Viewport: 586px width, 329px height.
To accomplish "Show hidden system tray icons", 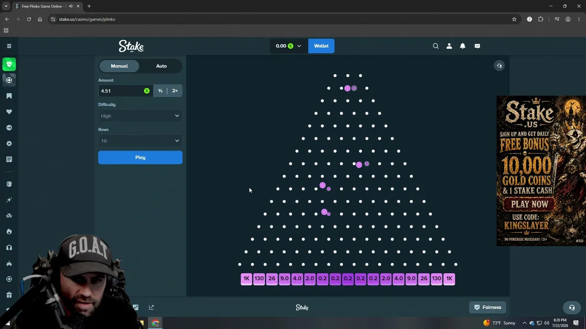I will [525, 323].
